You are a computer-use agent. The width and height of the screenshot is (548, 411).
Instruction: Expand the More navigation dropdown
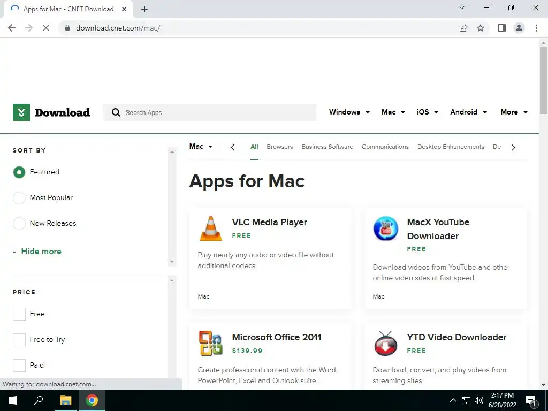514,112
